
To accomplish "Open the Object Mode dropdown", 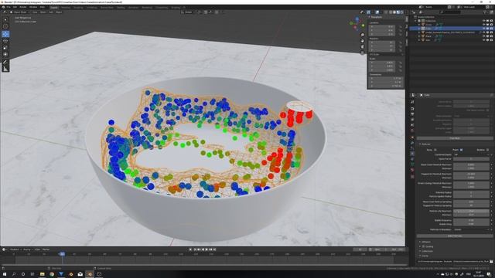I will point(19,12).
